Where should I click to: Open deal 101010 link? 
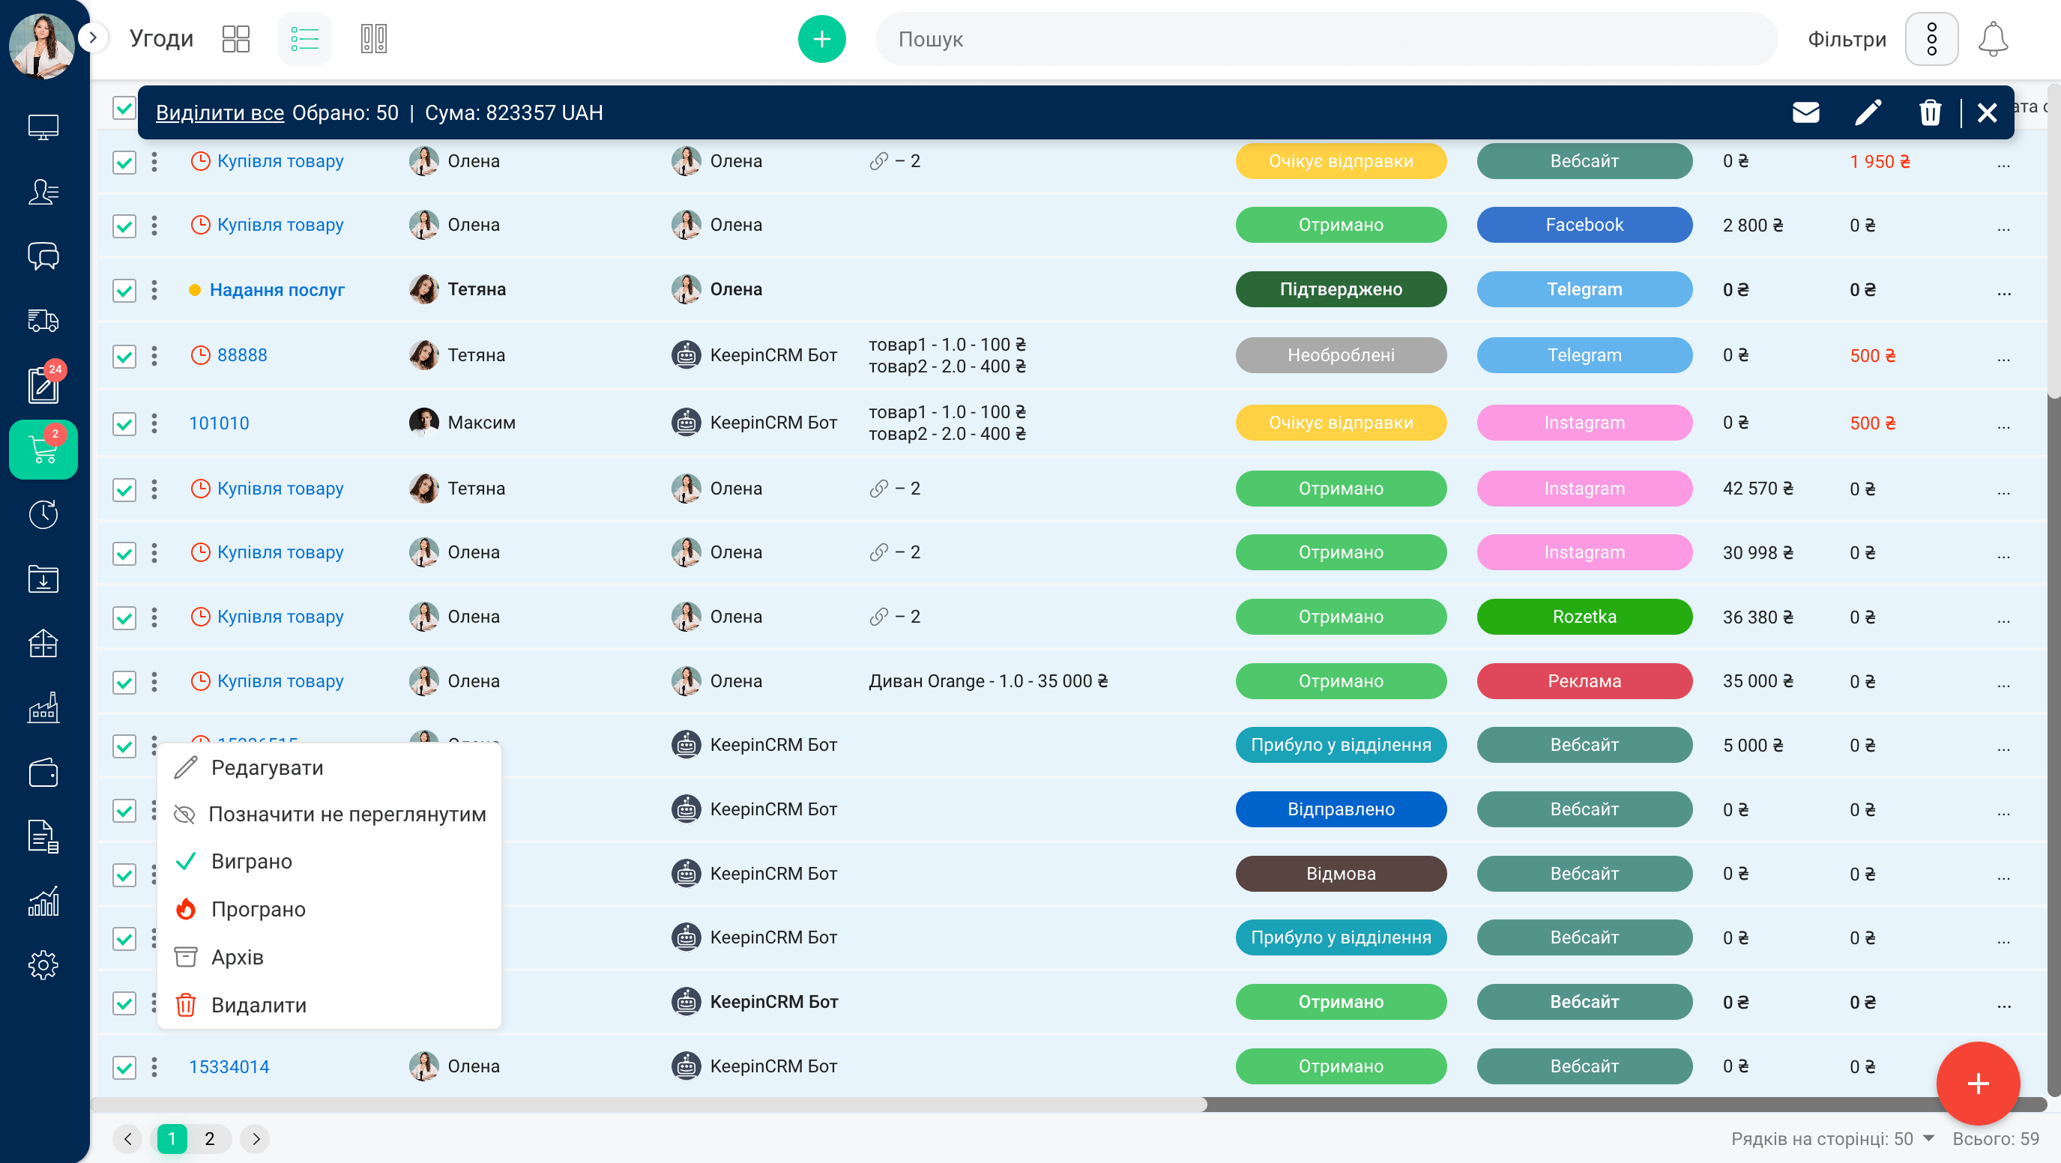click(220, 423)
